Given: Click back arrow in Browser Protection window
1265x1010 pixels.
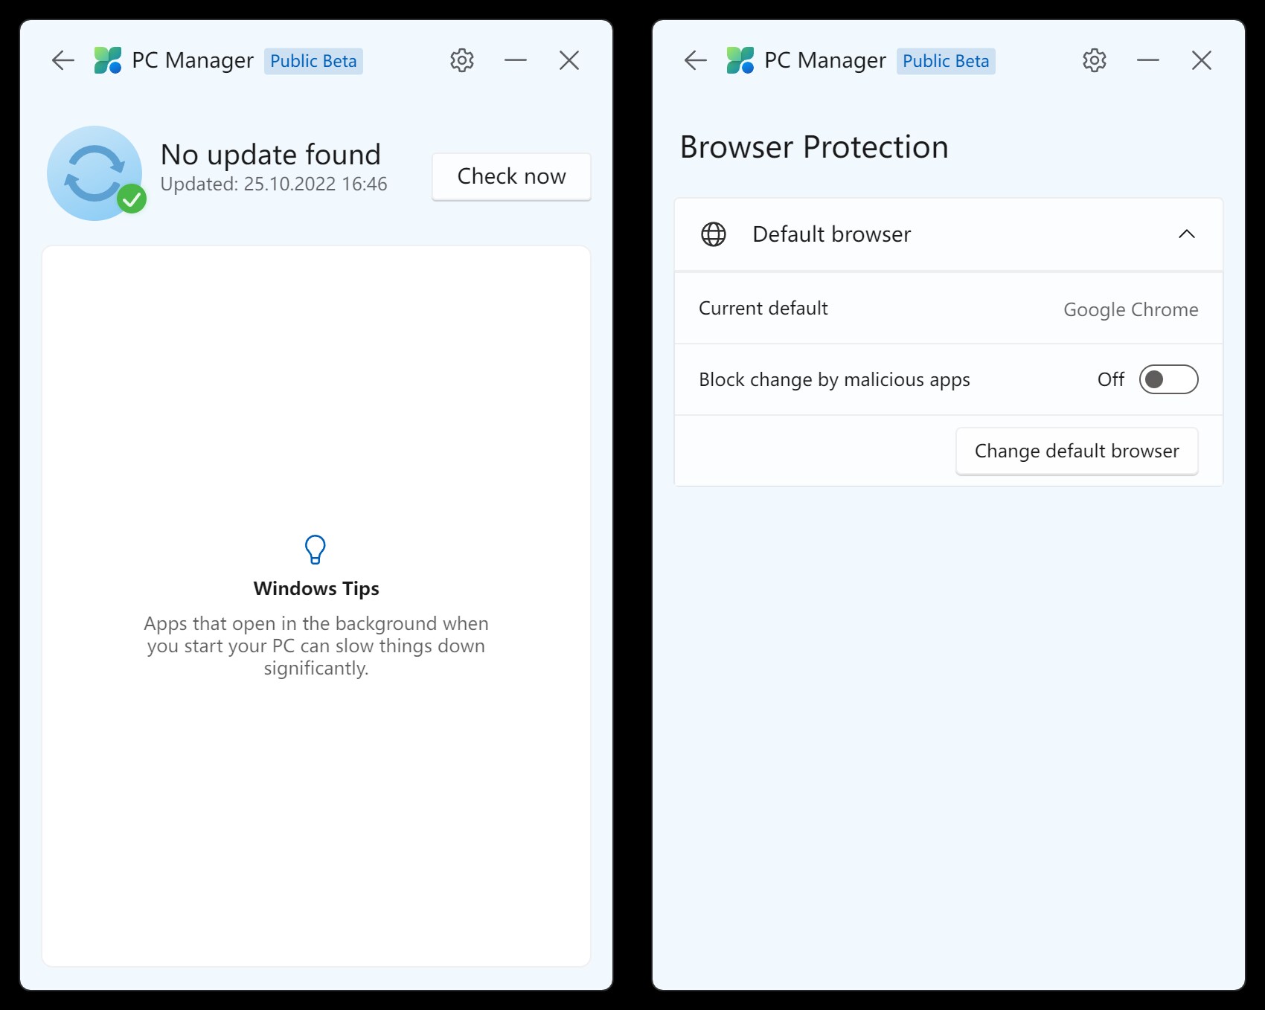Looking at the screenshot, I should pyautogui.click(x=696, y=60).
